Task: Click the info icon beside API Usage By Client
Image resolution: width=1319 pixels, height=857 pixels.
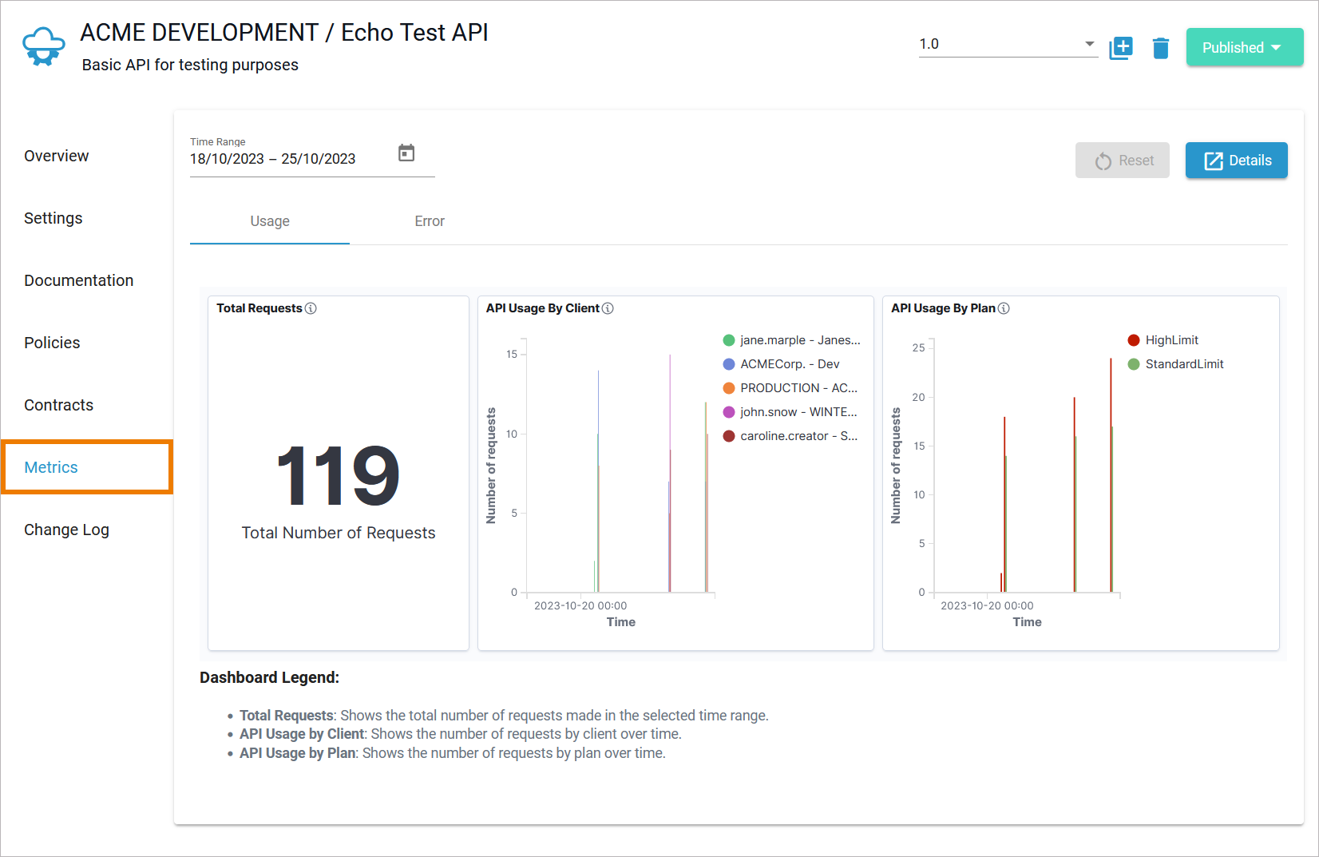Action: pos(608,308)
